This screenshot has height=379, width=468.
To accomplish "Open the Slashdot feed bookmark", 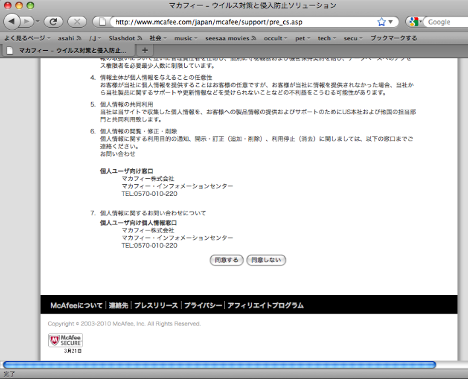I will [125, 38].
